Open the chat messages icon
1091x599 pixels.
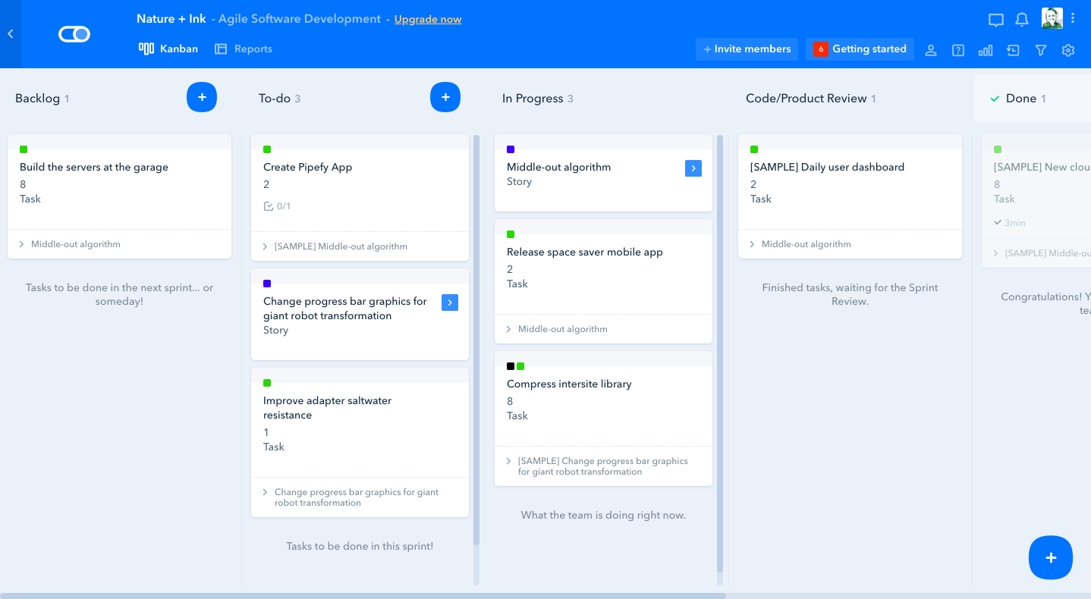click(996, 20)
